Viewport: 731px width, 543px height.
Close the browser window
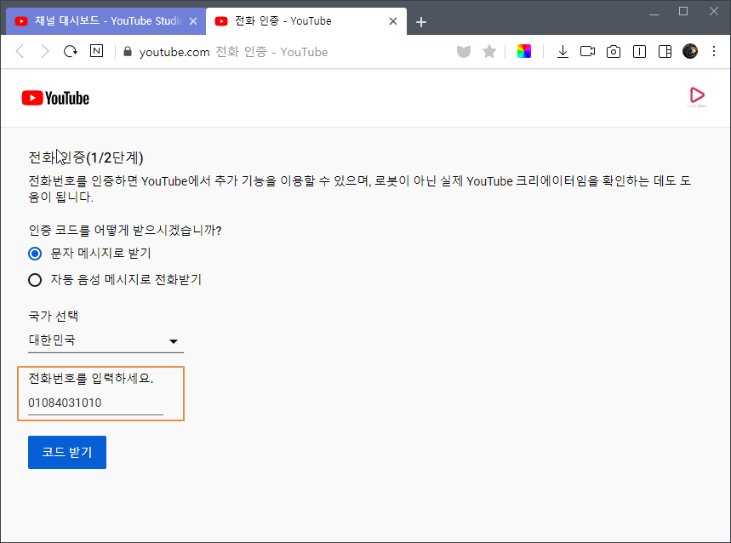point(714,12)
